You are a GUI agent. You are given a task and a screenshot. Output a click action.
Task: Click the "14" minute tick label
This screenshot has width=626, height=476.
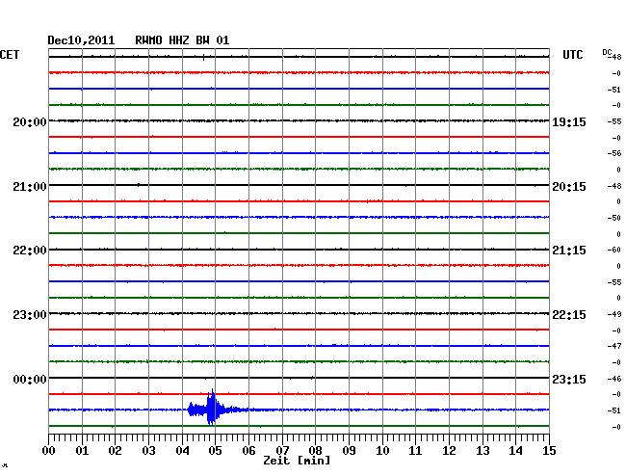coord(516,451)
